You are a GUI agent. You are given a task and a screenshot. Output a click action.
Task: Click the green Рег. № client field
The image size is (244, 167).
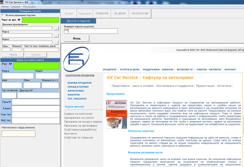click(36, 66)
